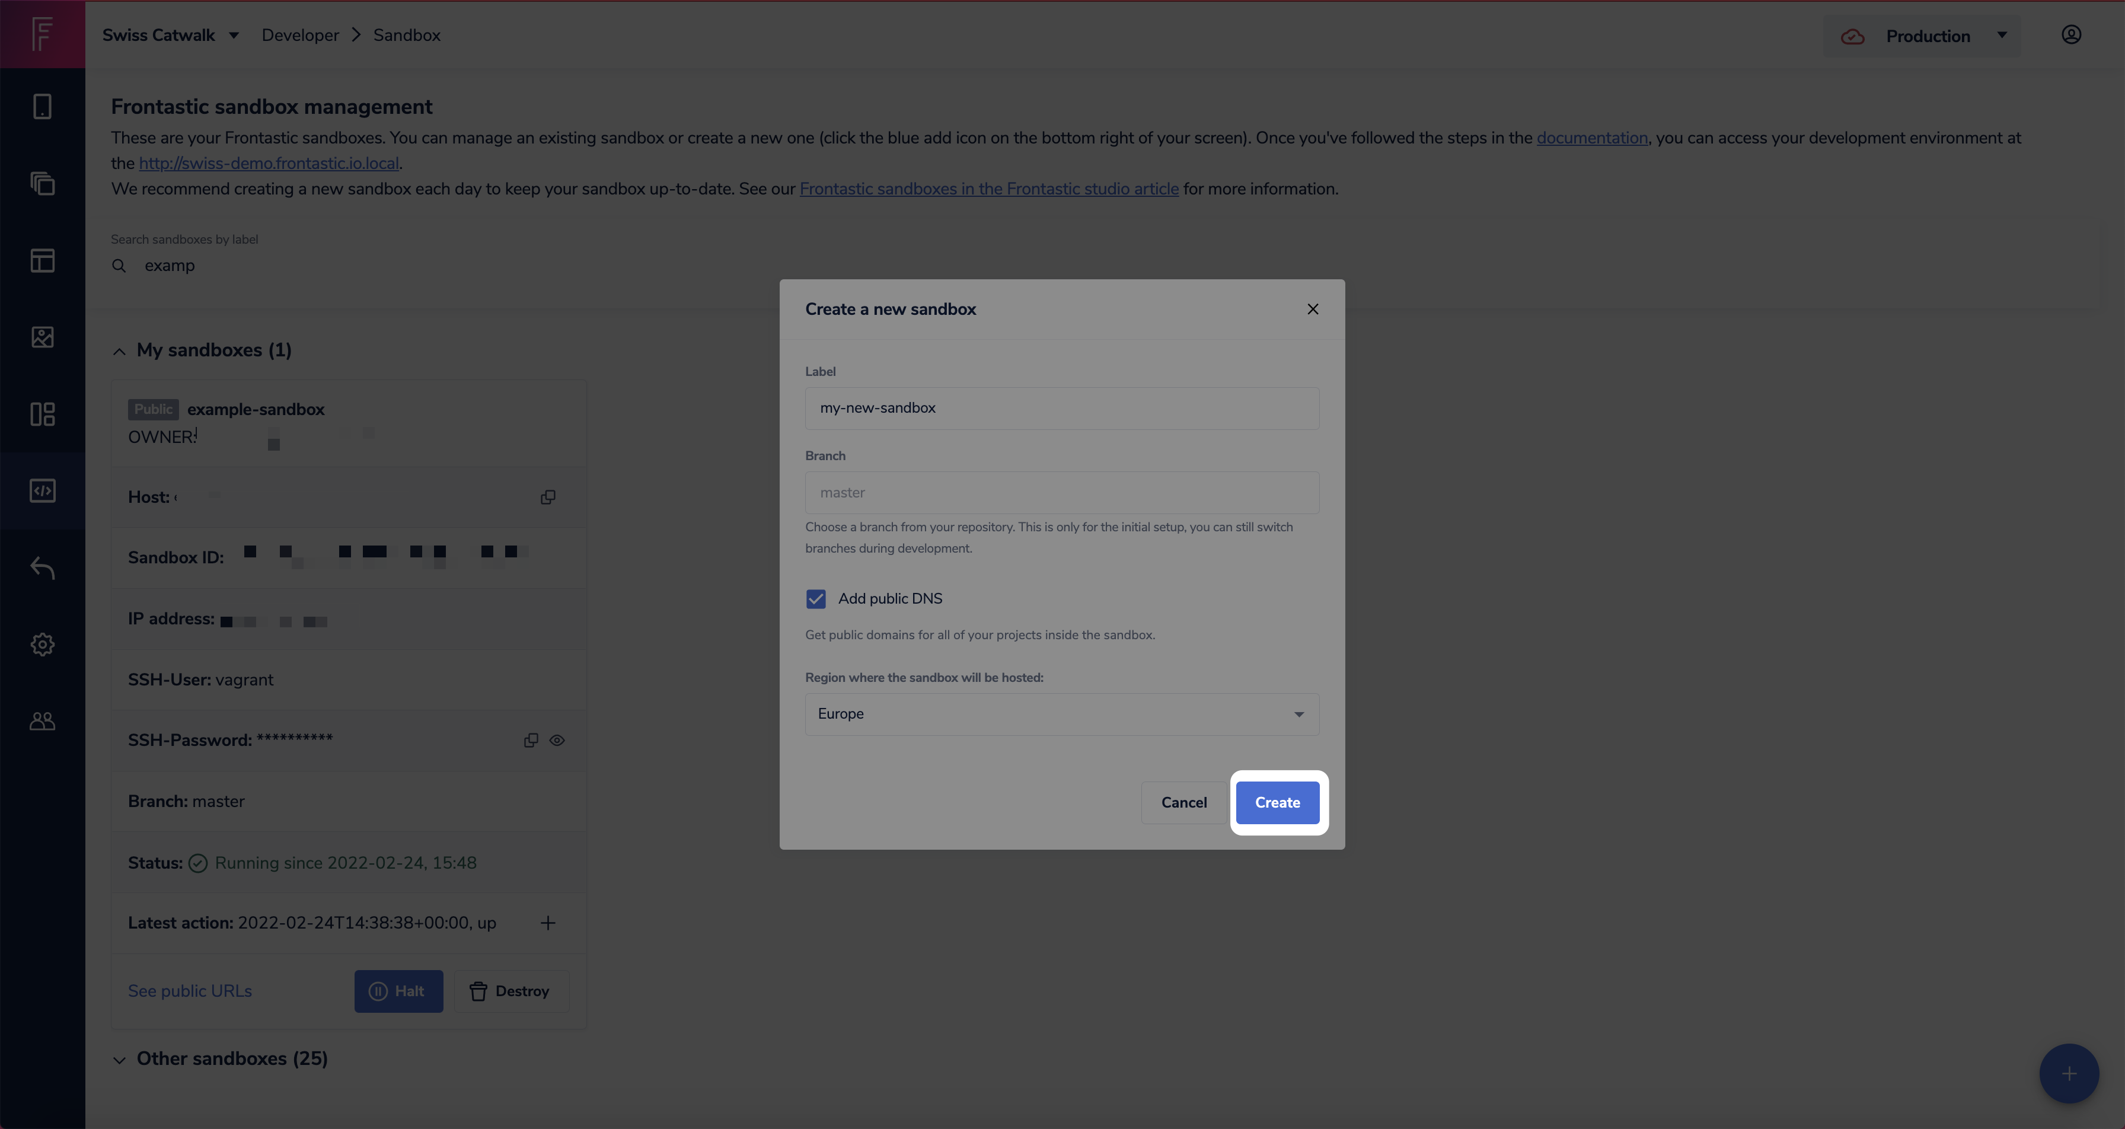The height and width of the screenshot is (1129, 2125).
Task: Copy the SSH-Password to clipboard
Action: point(531,740)
